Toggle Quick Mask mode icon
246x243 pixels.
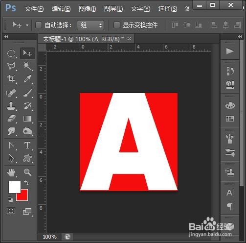coord(11,211)
